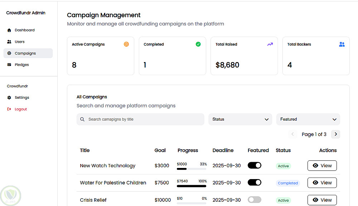
Task: Click the Dashboard home icon in sidebar
Action: pos(9,30)
